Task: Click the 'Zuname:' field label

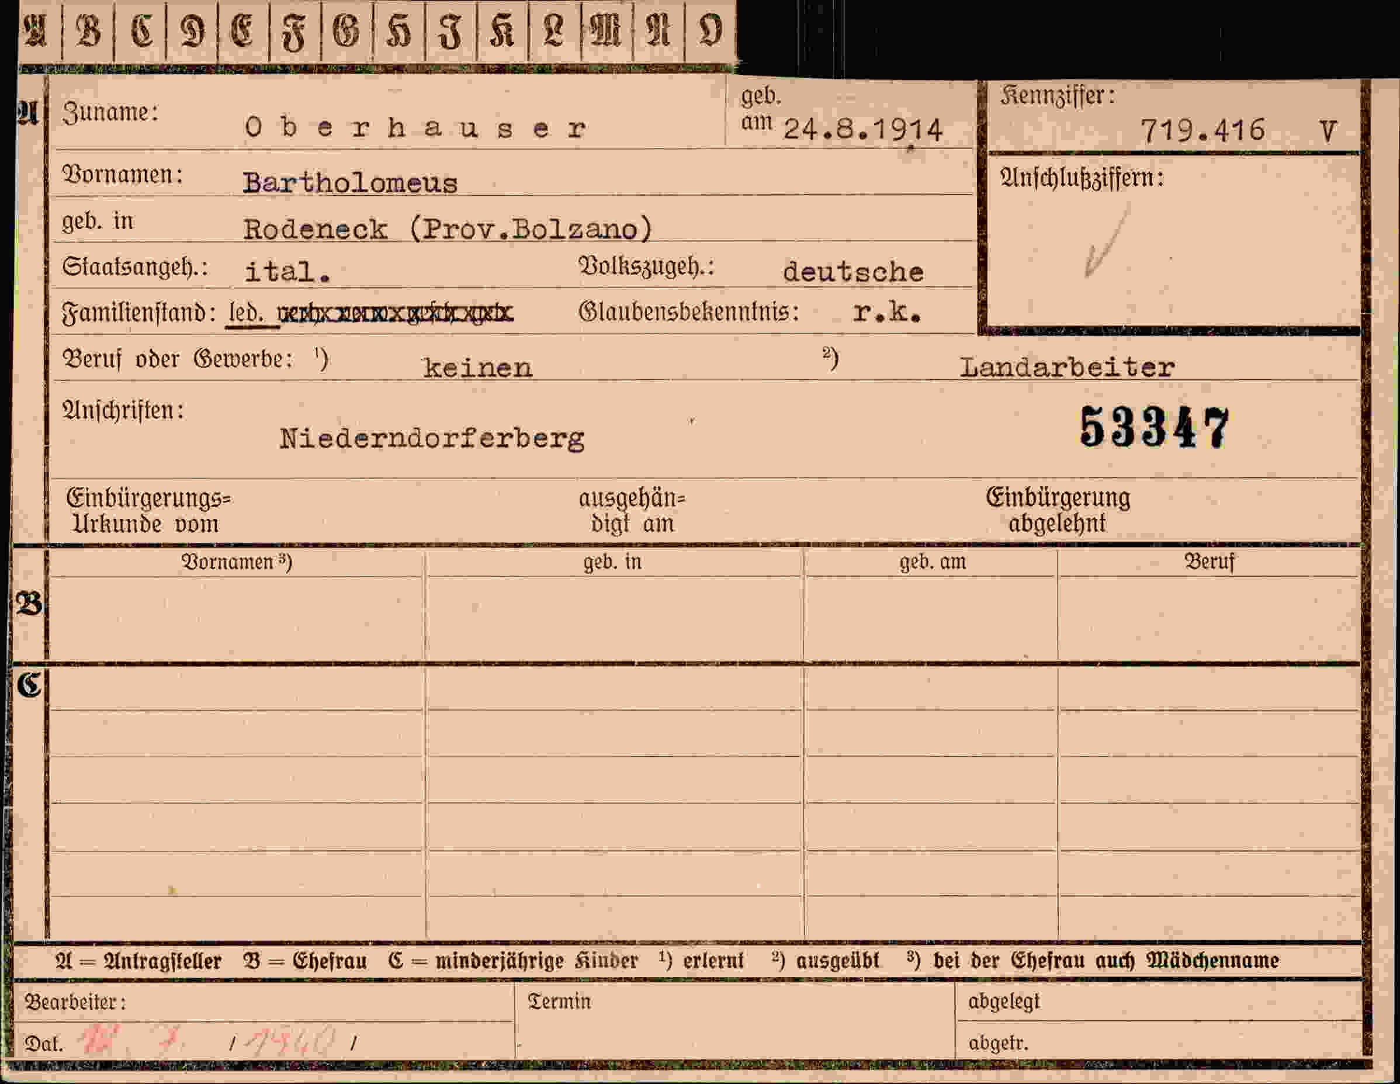Action: (x=110, y=113)
